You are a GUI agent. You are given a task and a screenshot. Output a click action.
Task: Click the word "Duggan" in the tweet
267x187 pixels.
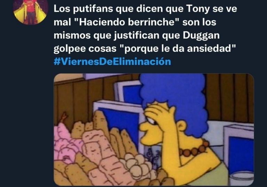coord(201,35)
